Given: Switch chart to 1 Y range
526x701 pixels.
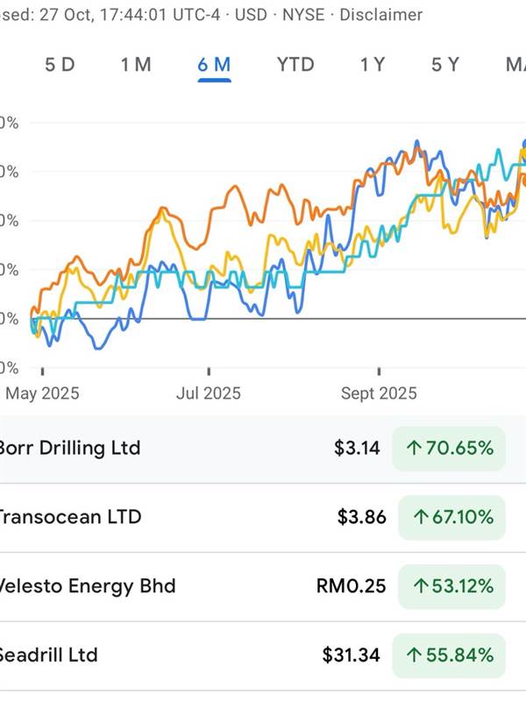Looking at the screenshot, I should pyautogui.click(x=372, y=64).
